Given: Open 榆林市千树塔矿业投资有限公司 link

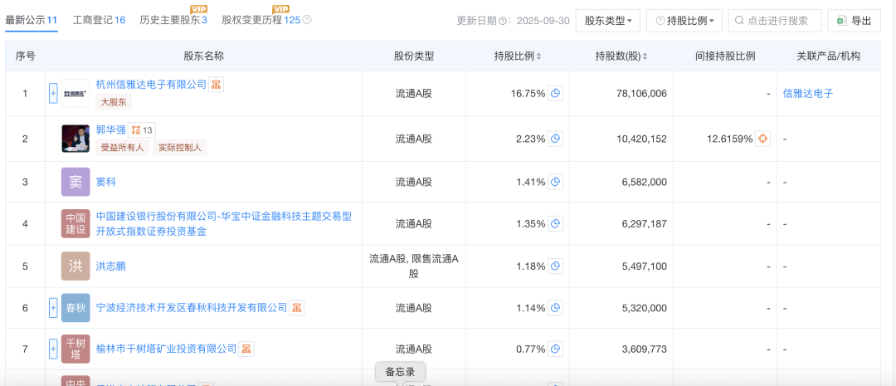Looking at the screenshot, I should tap(166, 348).
